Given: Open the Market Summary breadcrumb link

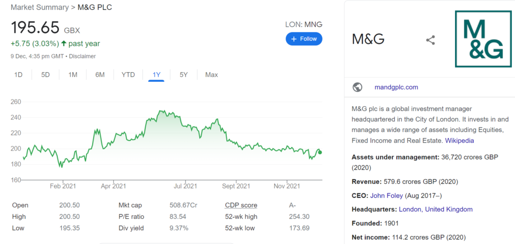Looking at the screenshot, I should click(x=40, y=7).
